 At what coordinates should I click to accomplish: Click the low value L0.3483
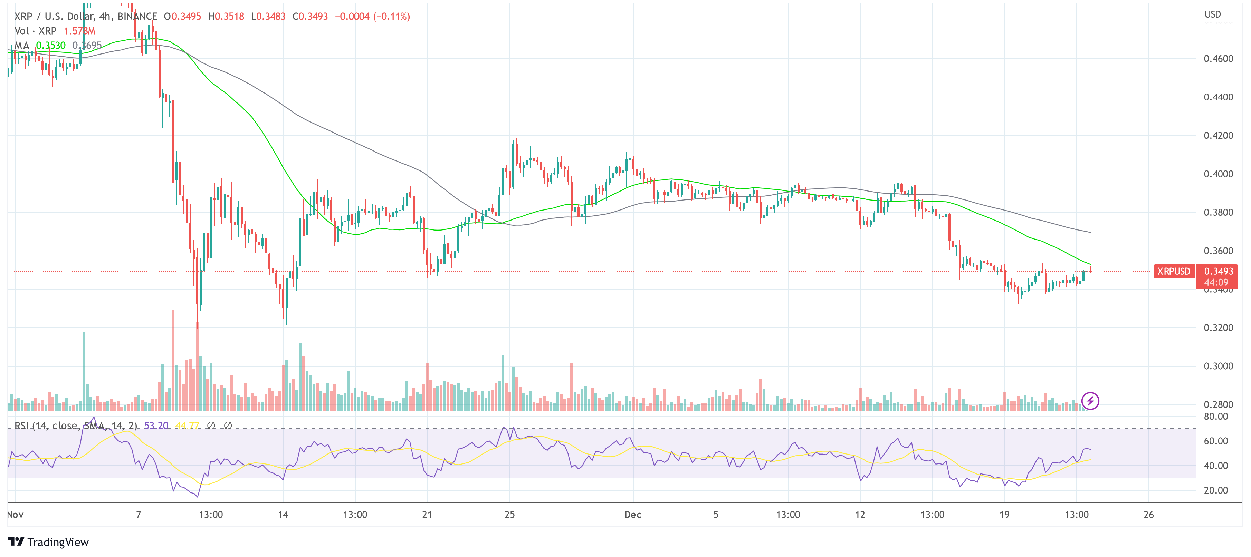[x=269, y=17]
